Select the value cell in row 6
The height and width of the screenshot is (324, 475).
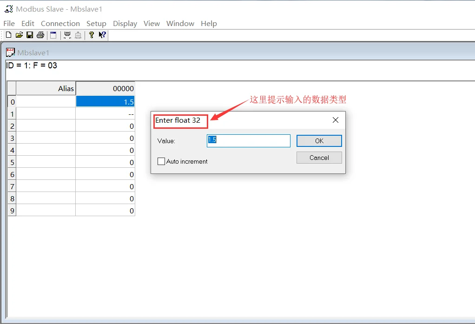[105, 175]
